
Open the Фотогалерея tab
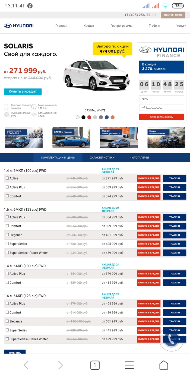[139, 157]
